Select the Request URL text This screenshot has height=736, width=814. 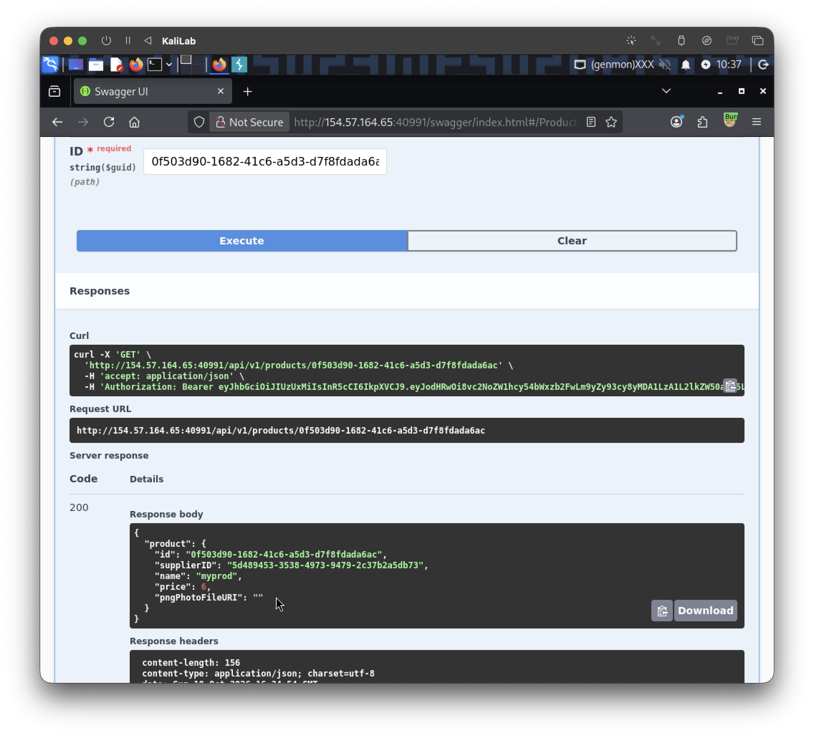click(281, 430)
